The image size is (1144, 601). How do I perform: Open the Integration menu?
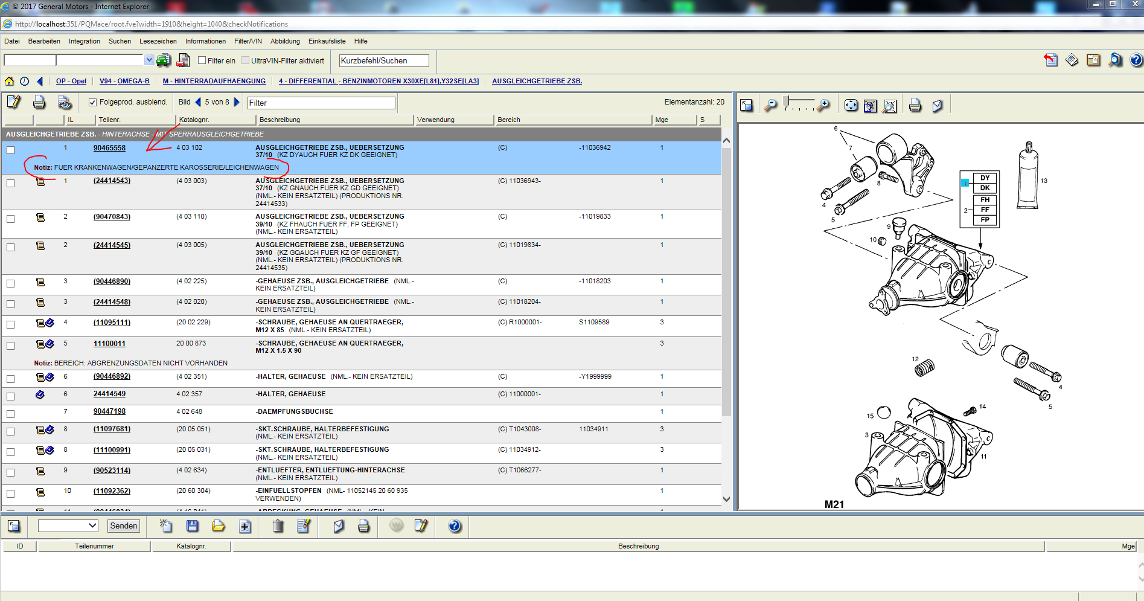[x=85, y=41]
